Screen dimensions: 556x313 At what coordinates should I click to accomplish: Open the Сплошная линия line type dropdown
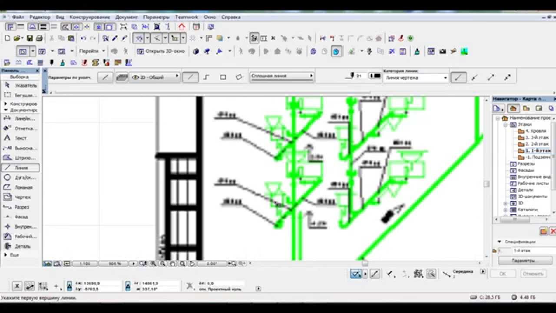[x=281, y=76]
